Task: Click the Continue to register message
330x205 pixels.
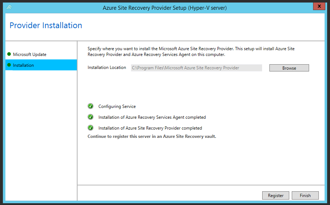Action: pos(152,136)
